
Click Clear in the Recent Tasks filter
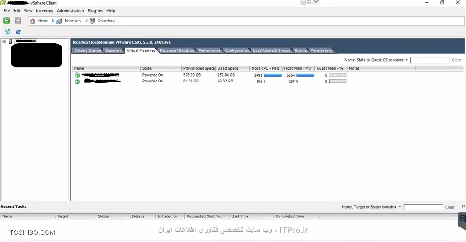[x=449, y=207]
